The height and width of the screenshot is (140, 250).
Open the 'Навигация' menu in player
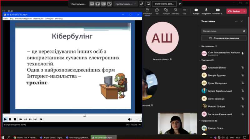(x=38, y=19)
